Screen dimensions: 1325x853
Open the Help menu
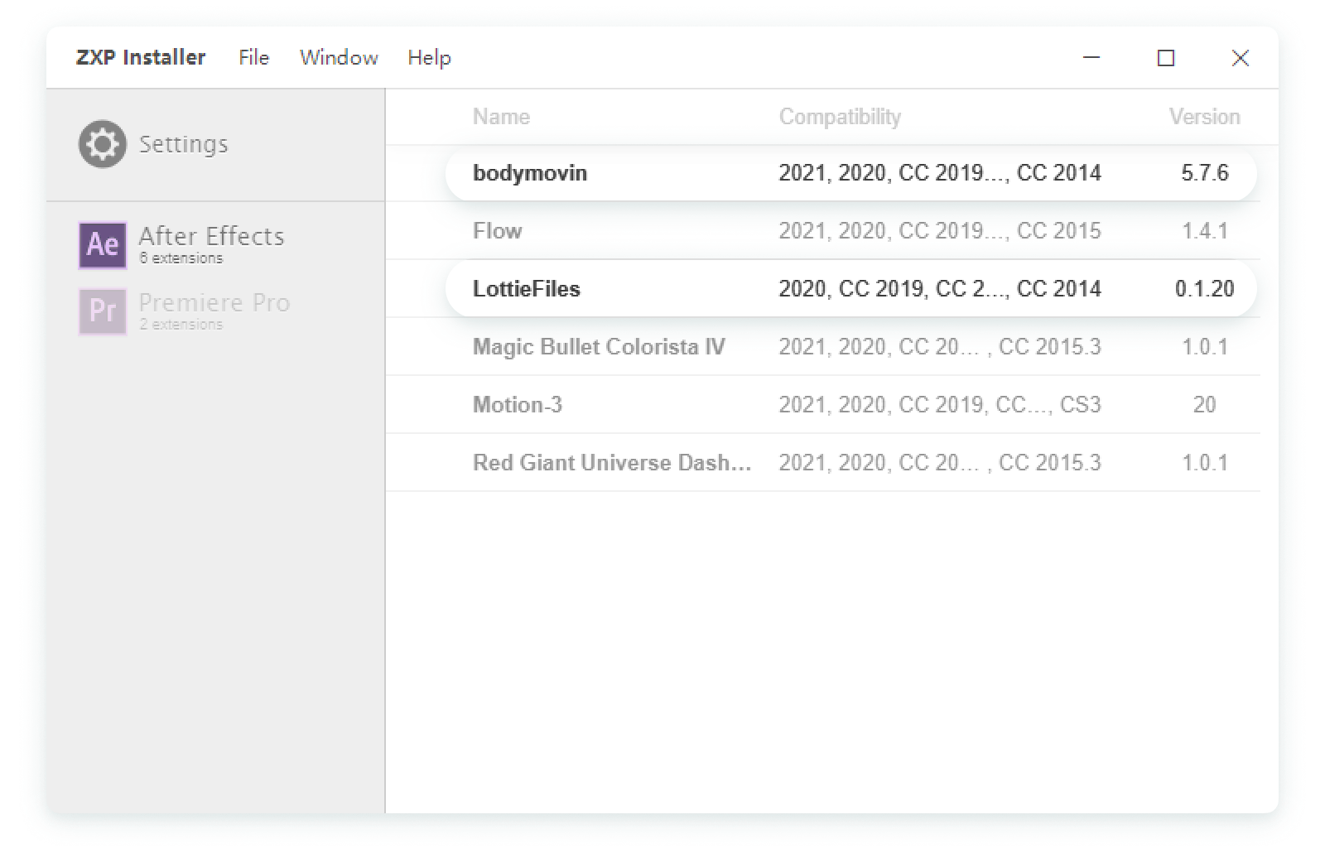coord(429,58)
